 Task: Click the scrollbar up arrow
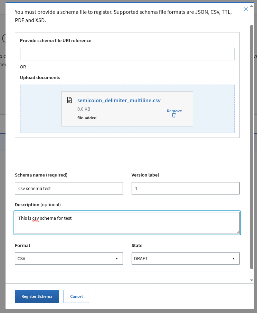point(251,6)
